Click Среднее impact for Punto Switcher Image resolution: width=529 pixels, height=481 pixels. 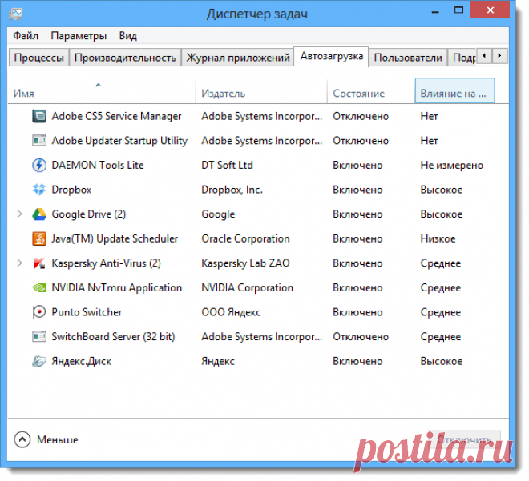click(441, 312)
